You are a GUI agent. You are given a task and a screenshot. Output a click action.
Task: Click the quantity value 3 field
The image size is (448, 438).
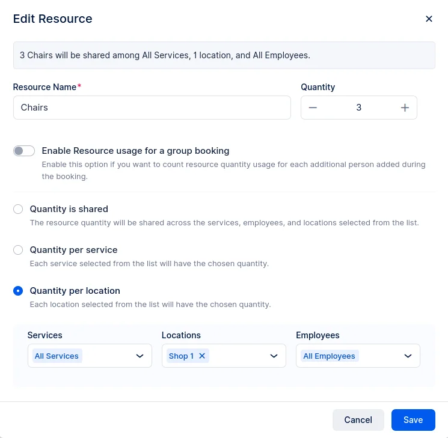point(358,108)
